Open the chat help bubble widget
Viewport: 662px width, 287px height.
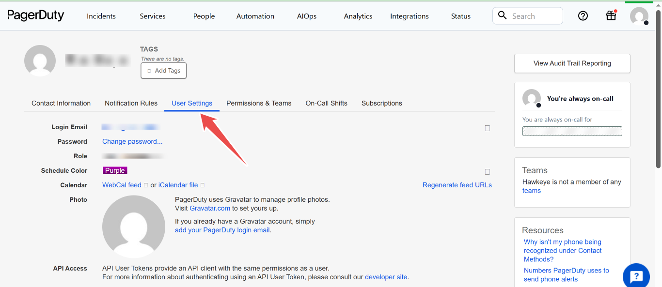pyautogui.click(x=636, y=275)
